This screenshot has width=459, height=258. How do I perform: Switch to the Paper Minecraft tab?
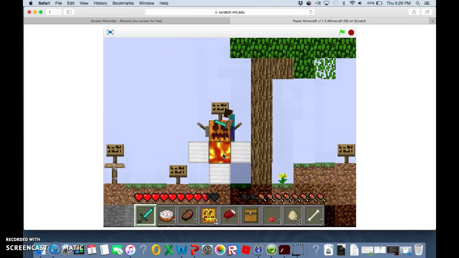[x=329, y=21]
